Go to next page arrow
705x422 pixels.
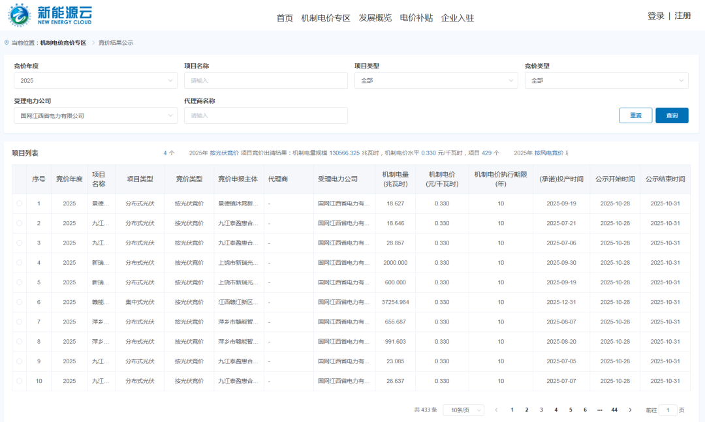coord(630,410)
